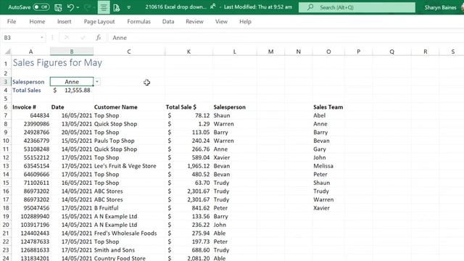
Task: Click the Save icon in the Quick Access Toolbar
Action: tap(58, 7)
